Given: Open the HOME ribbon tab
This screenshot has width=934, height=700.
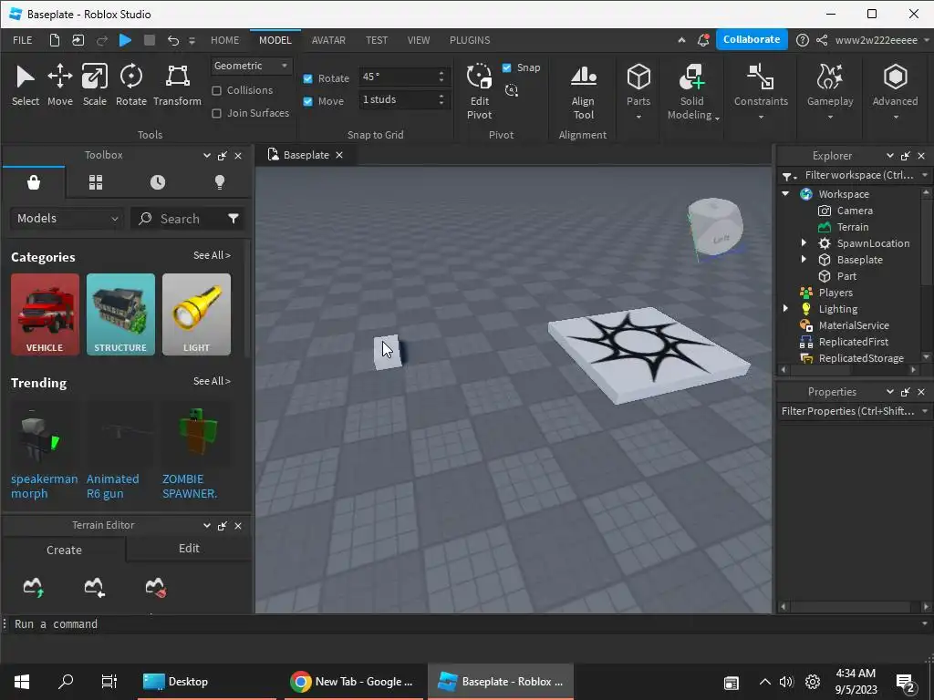Looking at the screenshot, I should click(224, 40).
